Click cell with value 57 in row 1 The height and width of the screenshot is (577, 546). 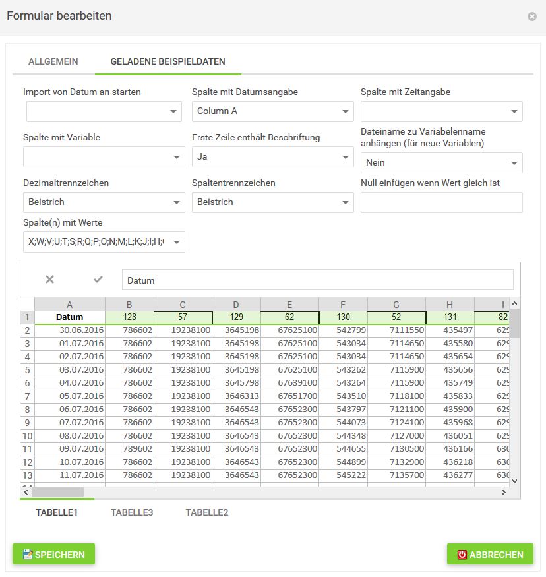[183, 317]
